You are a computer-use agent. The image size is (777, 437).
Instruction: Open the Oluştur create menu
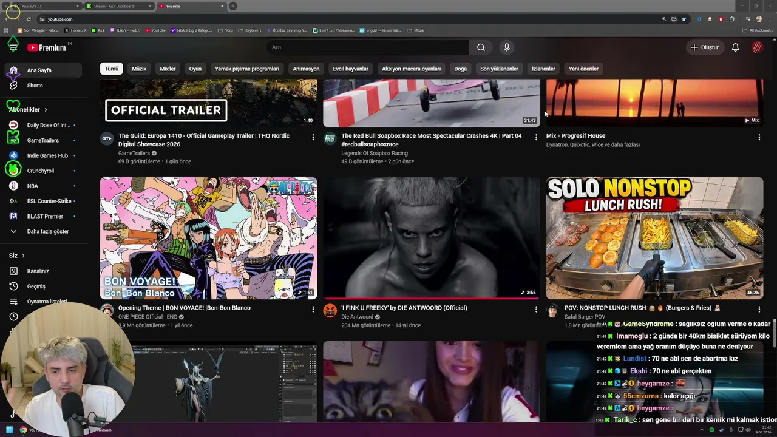[704, 47]
